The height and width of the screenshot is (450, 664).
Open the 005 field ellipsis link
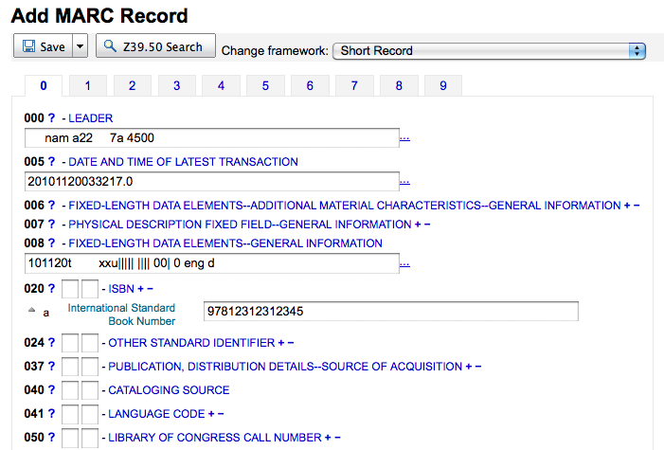[x=404, y=182]
